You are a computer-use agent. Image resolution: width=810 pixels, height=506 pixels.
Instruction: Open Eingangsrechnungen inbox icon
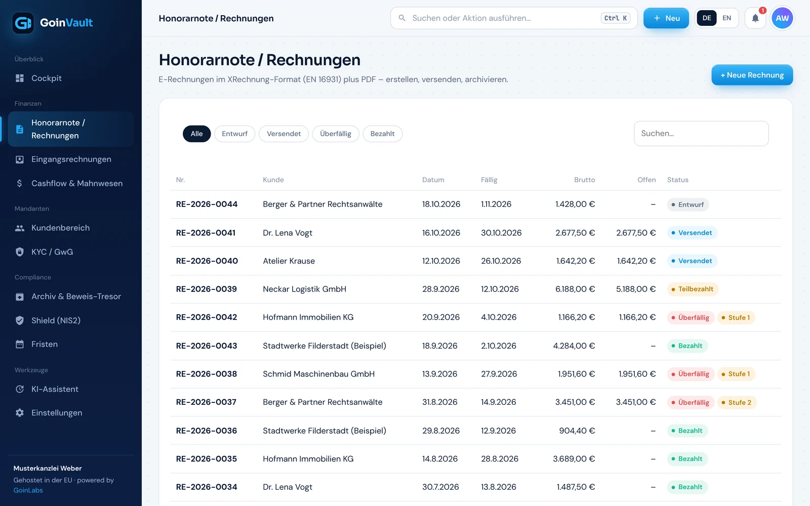click(x=20, y=159)
